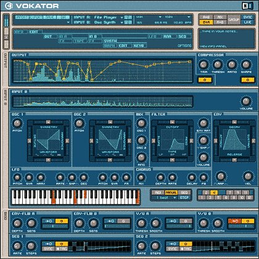The width and height of the screenshot is (259, 259).
Task: Click the OPTIONS link
Action: pyautogui.click(x=184, y=46)
